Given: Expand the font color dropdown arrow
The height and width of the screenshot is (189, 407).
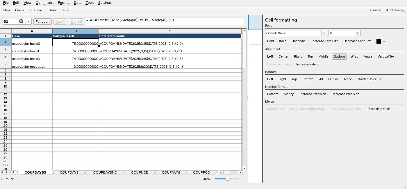Looking at the screenshot, I should point(384,41).
